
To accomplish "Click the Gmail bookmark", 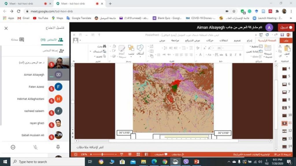I will [23, 18].
